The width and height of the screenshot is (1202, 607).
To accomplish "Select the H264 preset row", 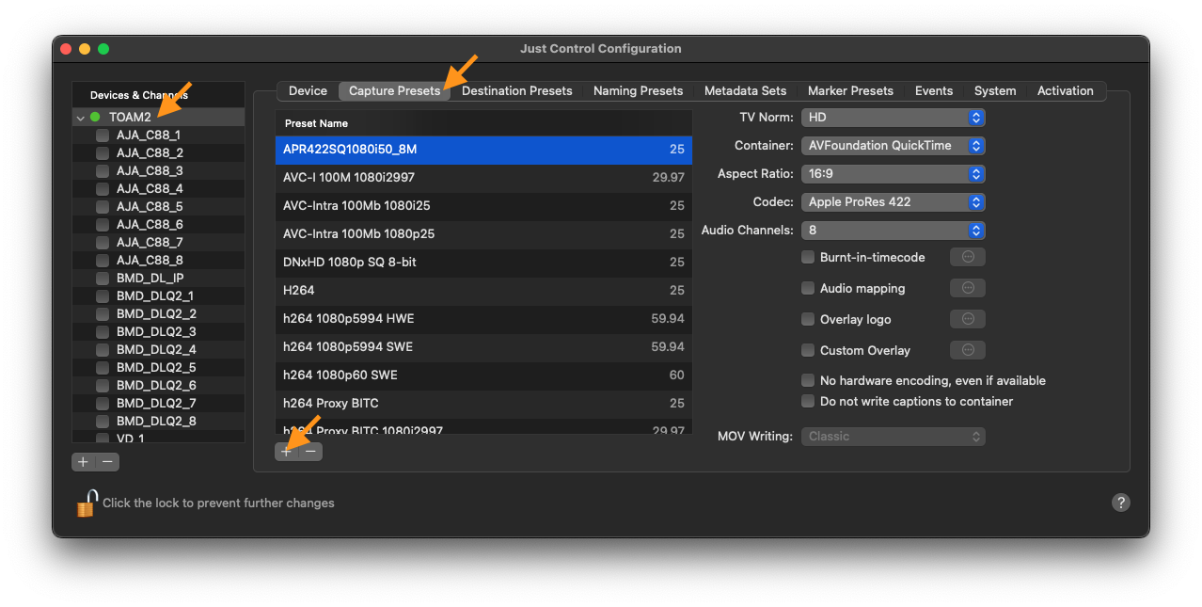I will point(483,291).
